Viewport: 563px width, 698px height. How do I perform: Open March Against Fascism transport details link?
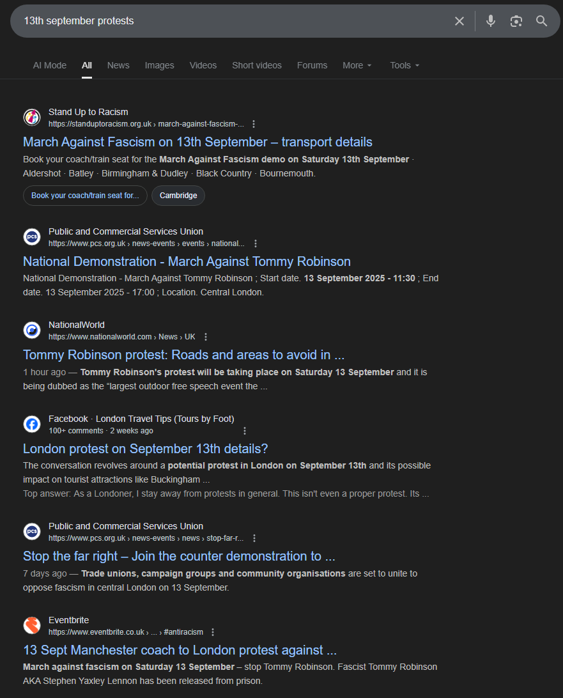coord(197,142)
